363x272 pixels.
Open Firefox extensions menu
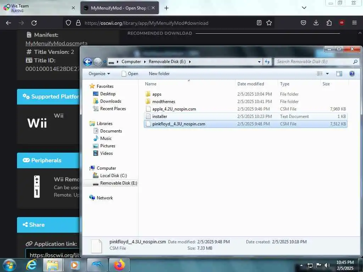click(x=329, y=23)
